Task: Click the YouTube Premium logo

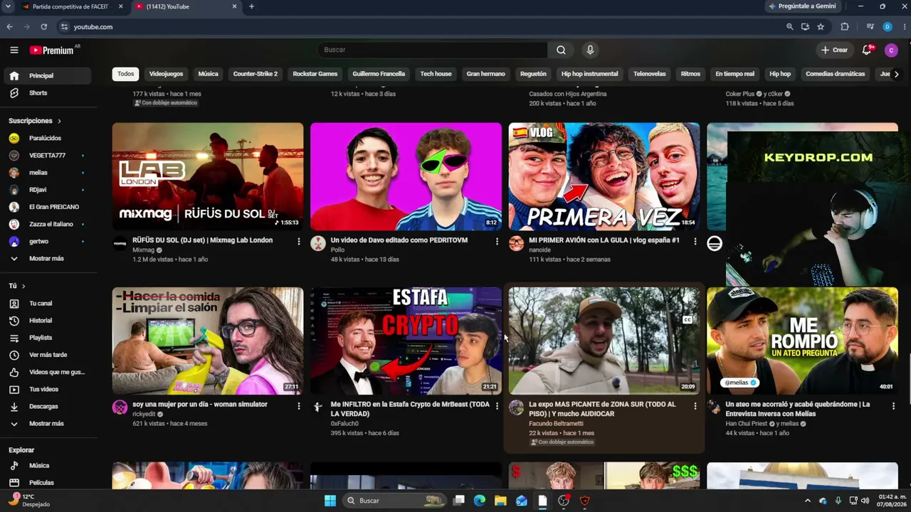Action: tap(52, 50)
